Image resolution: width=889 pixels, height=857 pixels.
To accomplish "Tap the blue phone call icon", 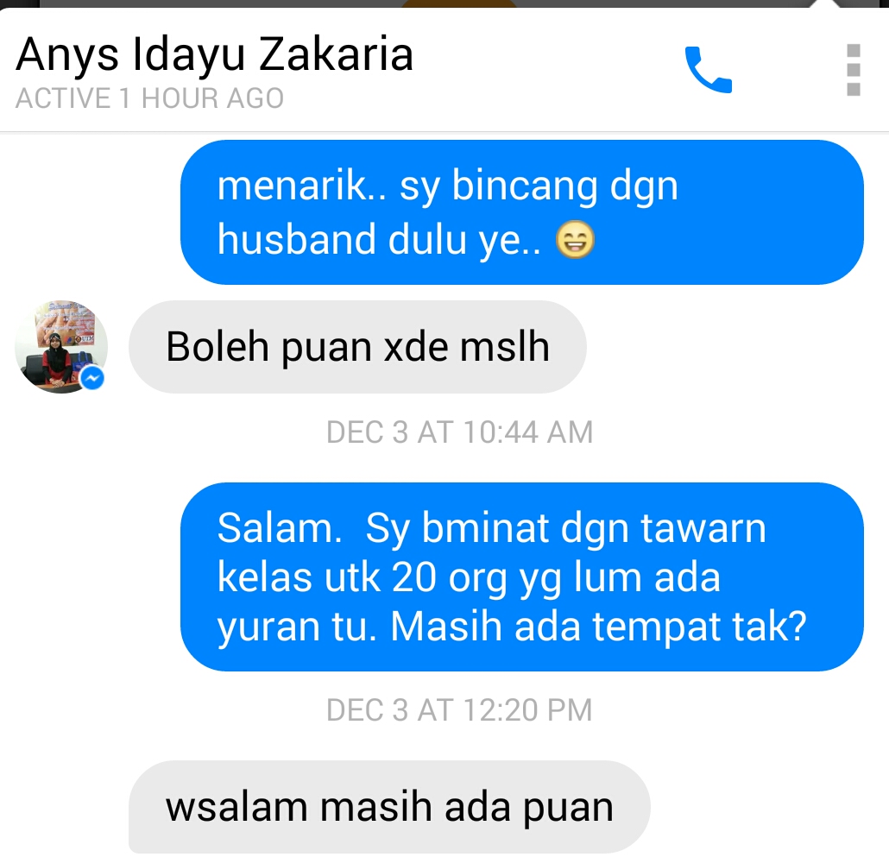I will point(709,69).
